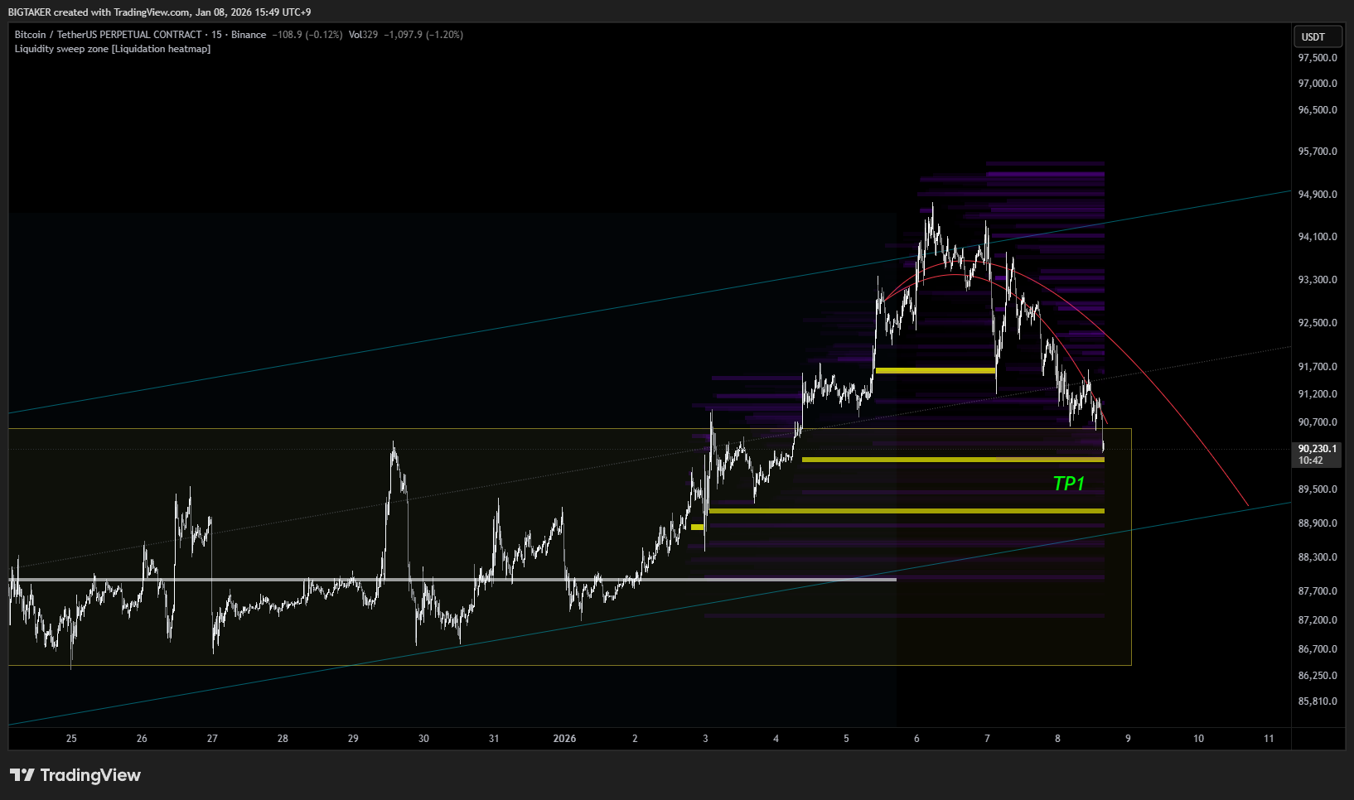
Task: Click the date label 31 on time axis
Action: tap(494, 739)
